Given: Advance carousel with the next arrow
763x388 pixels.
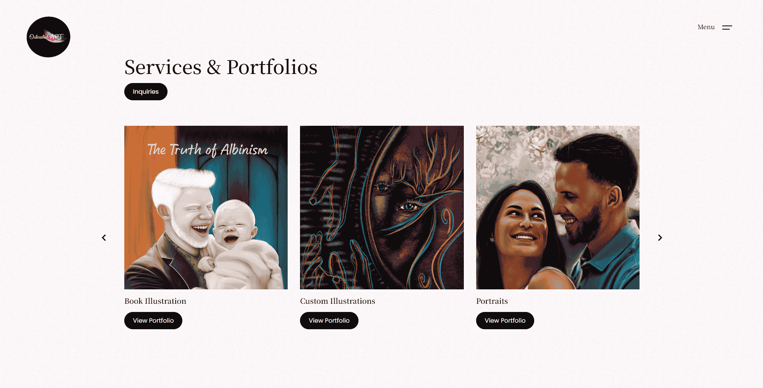Looking at the screenshot, I should click(660, 238).
